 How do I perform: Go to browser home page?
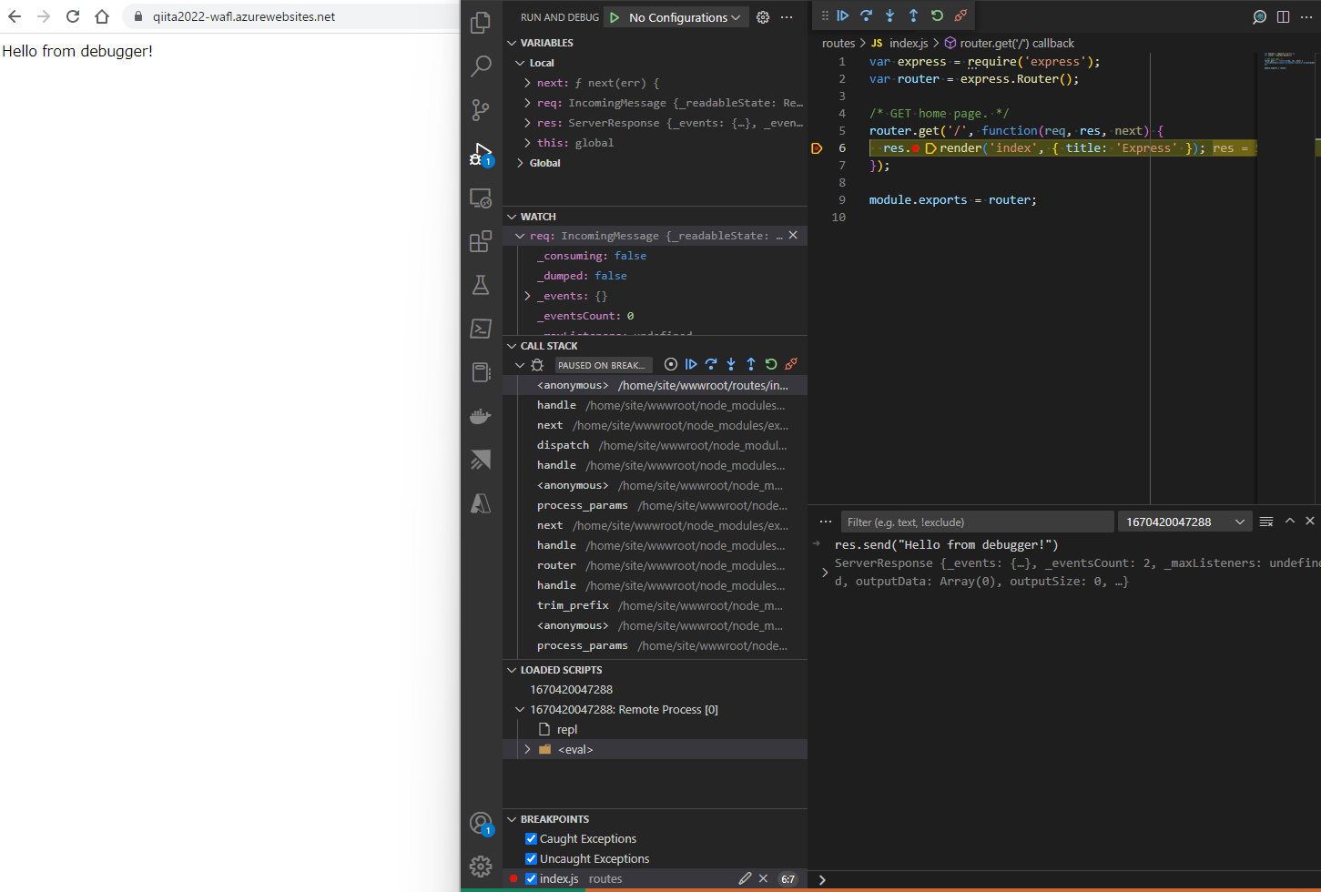pyautogui.click(x=102, y=16)
